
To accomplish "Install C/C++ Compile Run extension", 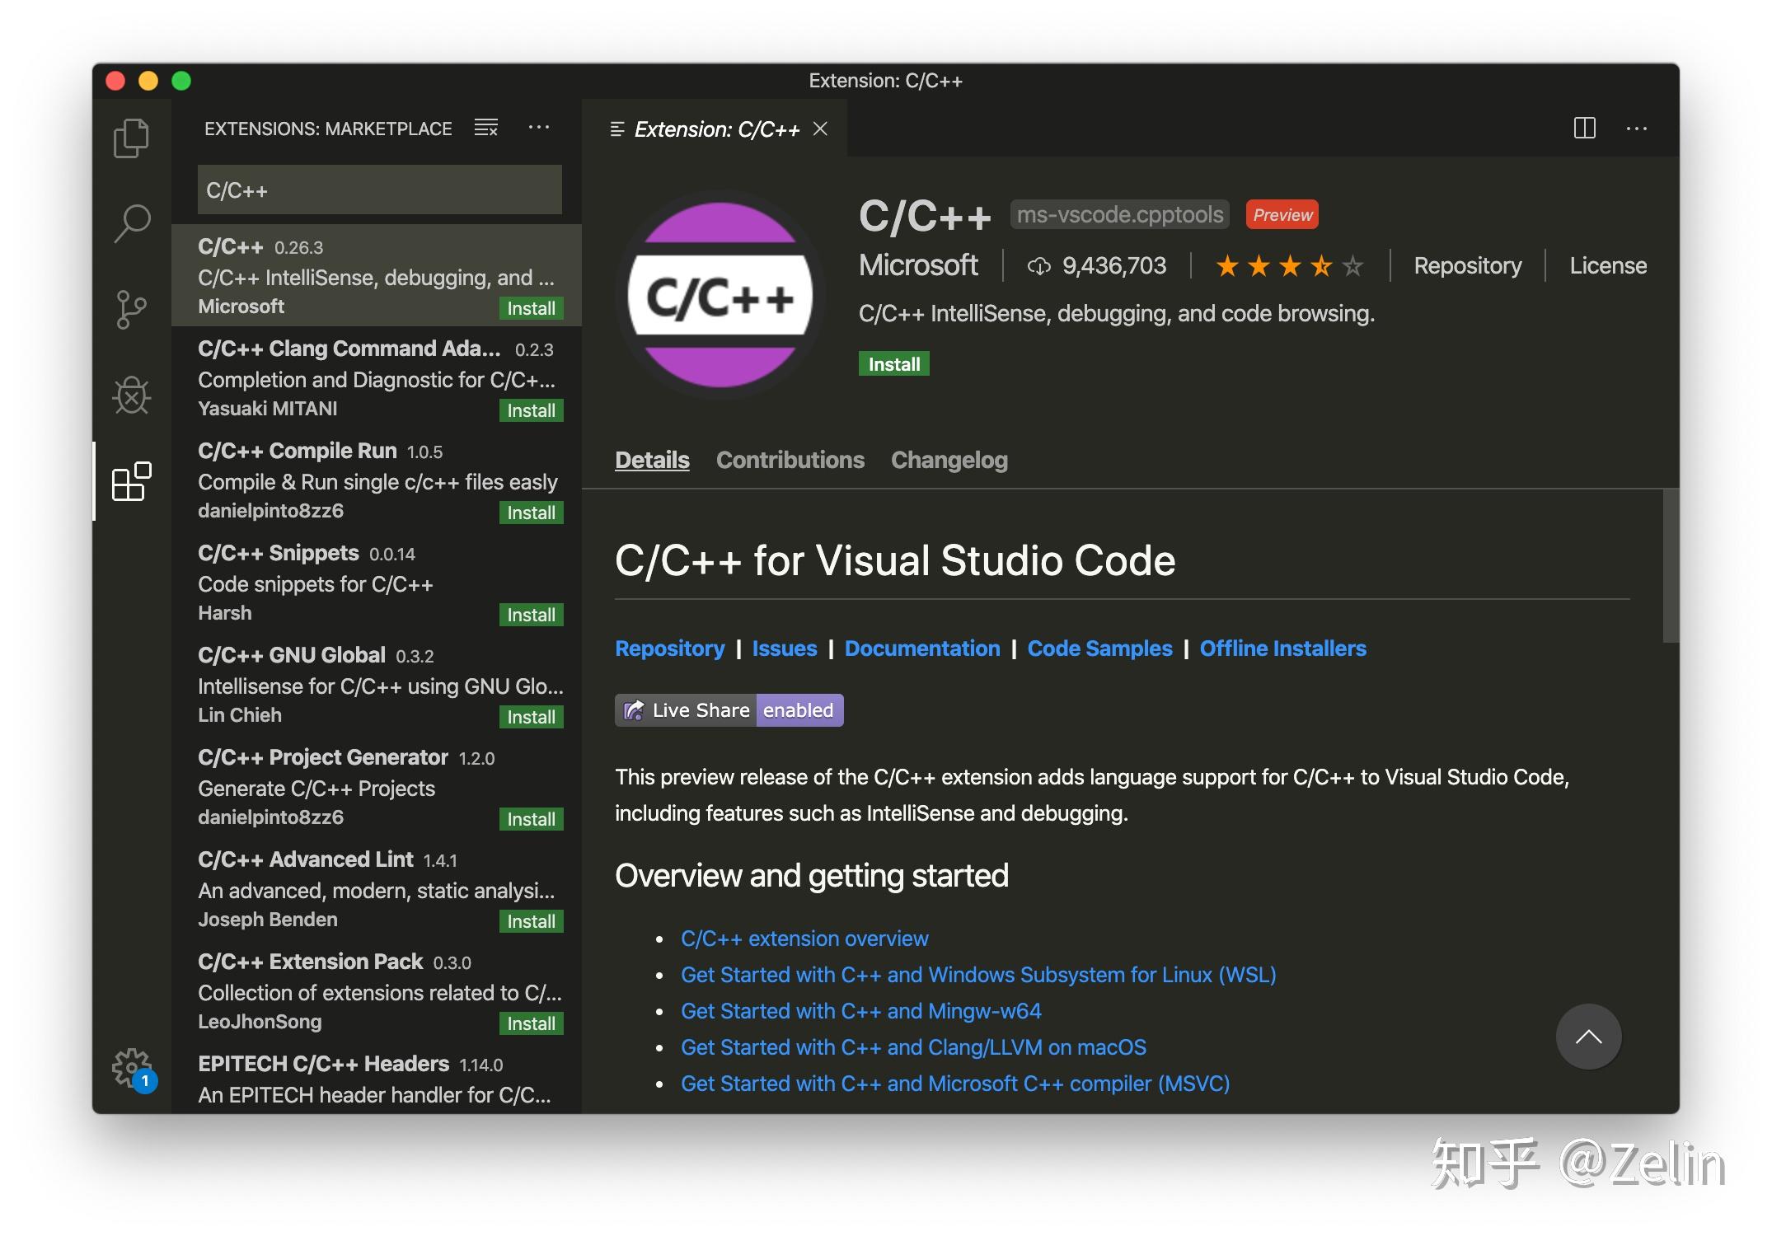I will pyautogui.click(x=531, y=513).
